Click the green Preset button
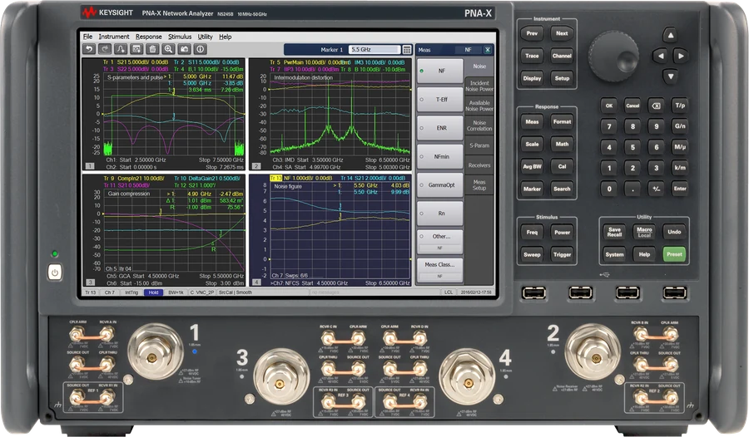749x437 pixels. [x=674, y=254]
